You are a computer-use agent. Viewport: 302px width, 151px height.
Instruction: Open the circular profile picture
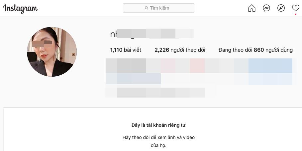click(52, 51)
